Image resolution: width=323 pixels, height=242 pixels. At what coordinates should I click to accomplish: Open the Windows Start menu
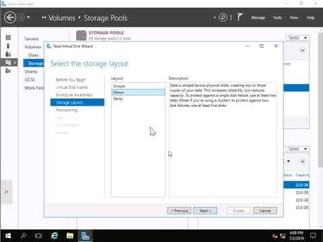pyautogui.click(x=8, y=236)
